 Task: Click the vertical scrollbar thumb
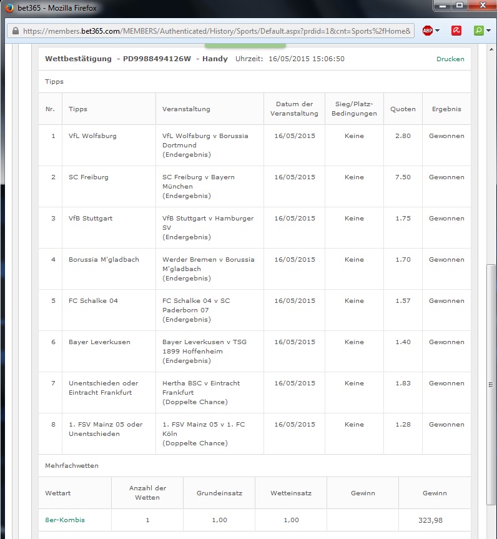pos(491,385)
